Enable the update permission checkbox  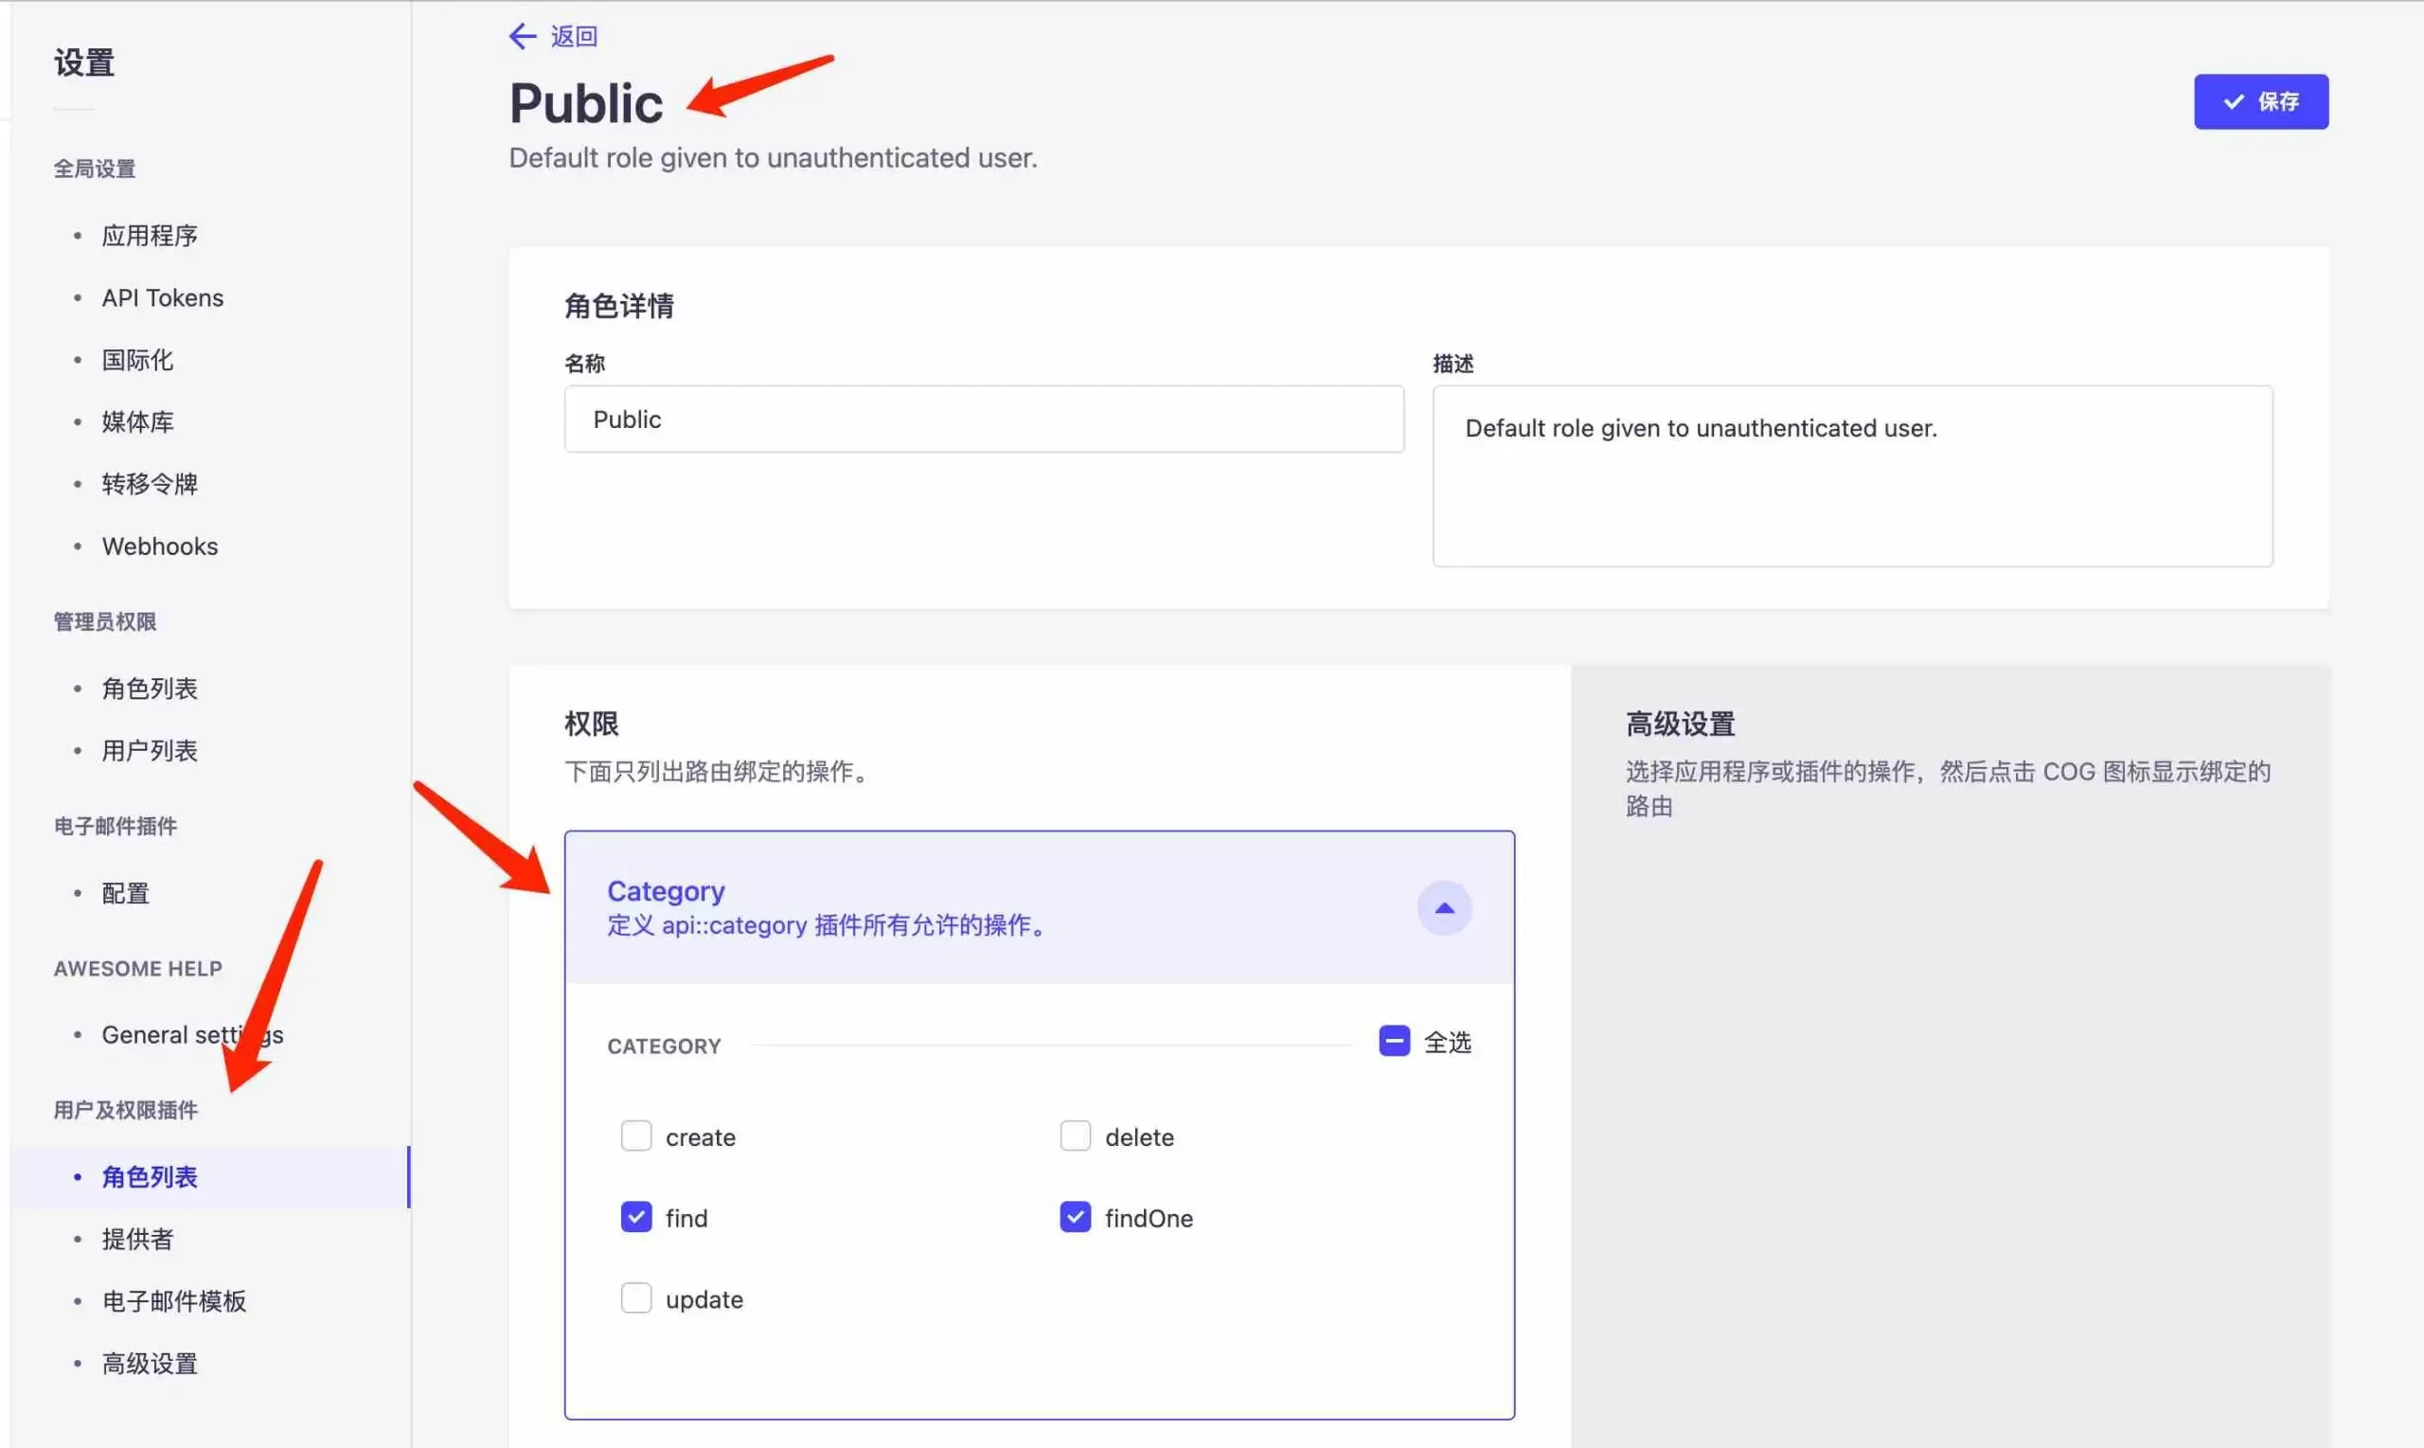pos(636,1297)
